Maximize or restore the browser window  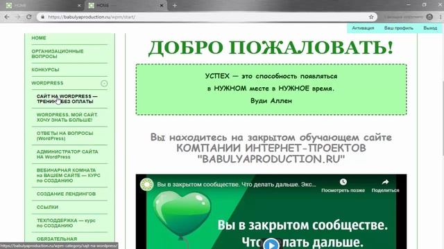424,5
